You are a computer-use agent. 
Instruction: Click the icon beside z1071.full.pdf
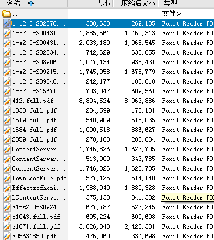(x=7, y=226)
